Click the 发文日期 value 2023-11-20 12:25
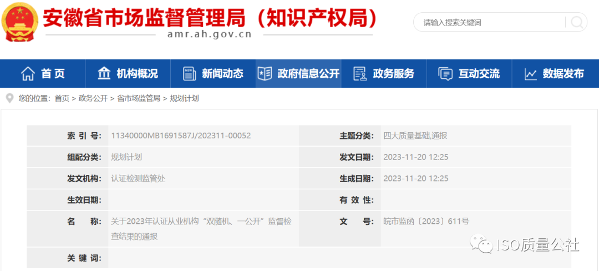The image size is (599, 271). point(415,157)
